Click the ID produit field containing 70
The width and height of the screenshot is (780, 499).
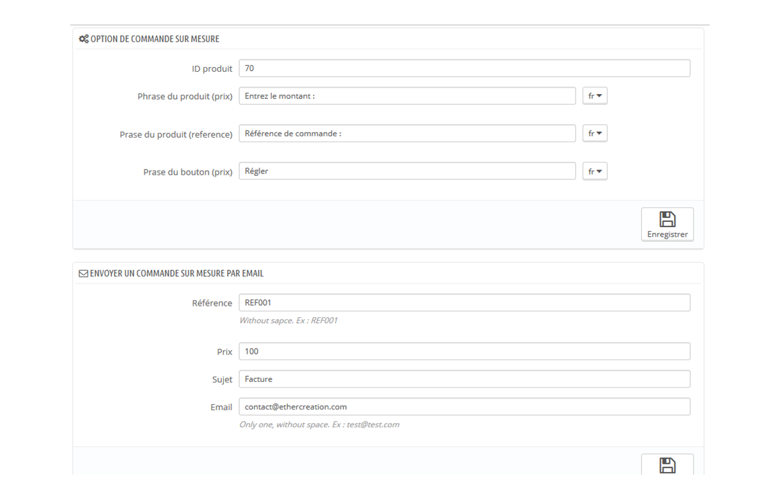tap(464, 68)
